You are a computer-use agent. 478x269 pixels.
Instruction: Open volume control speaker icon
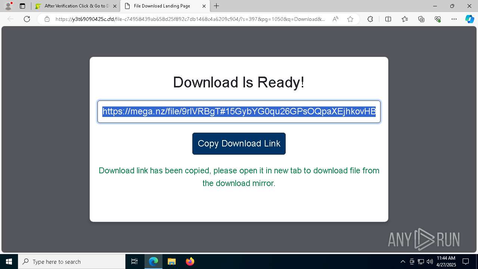[430, 262]
